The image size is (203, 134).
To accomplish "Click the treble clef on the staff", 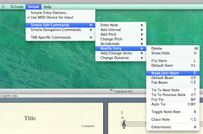I will 124,124.
